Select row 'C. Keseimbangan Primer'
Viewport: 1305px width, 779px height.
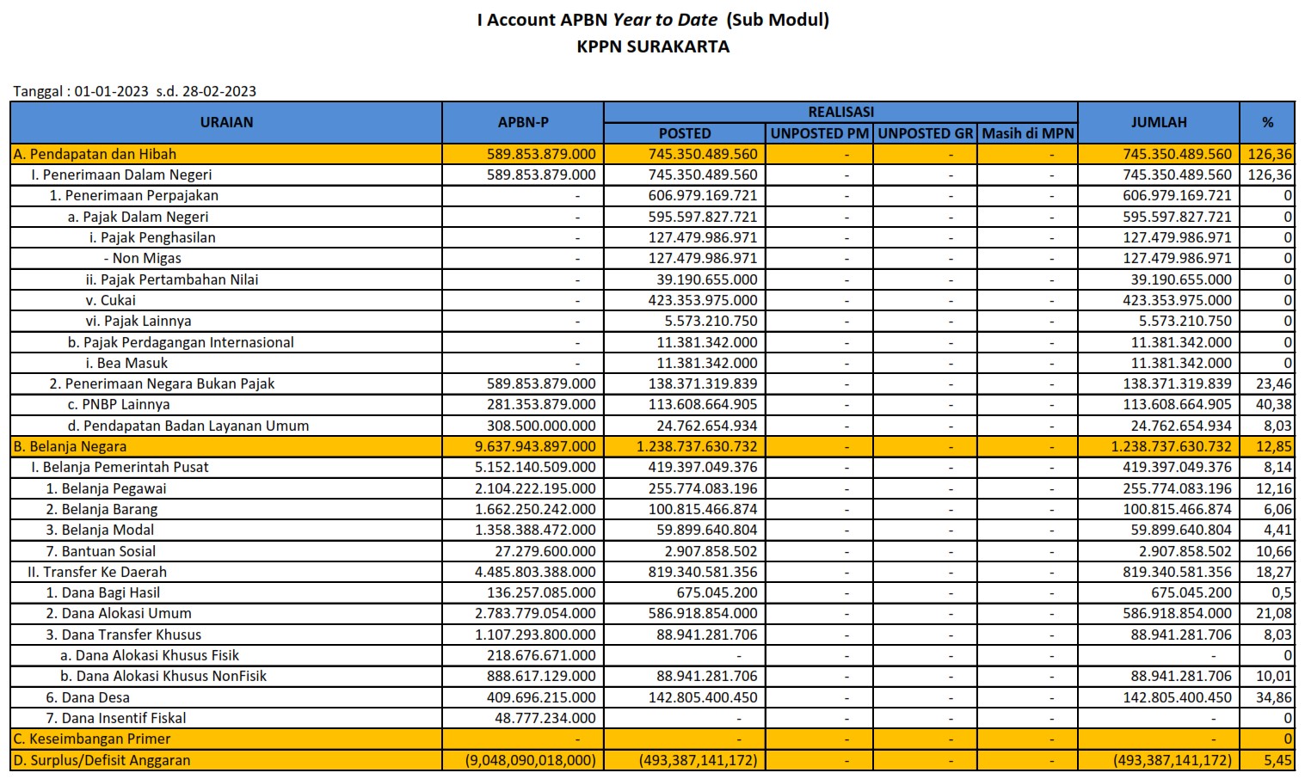point(652,739)
